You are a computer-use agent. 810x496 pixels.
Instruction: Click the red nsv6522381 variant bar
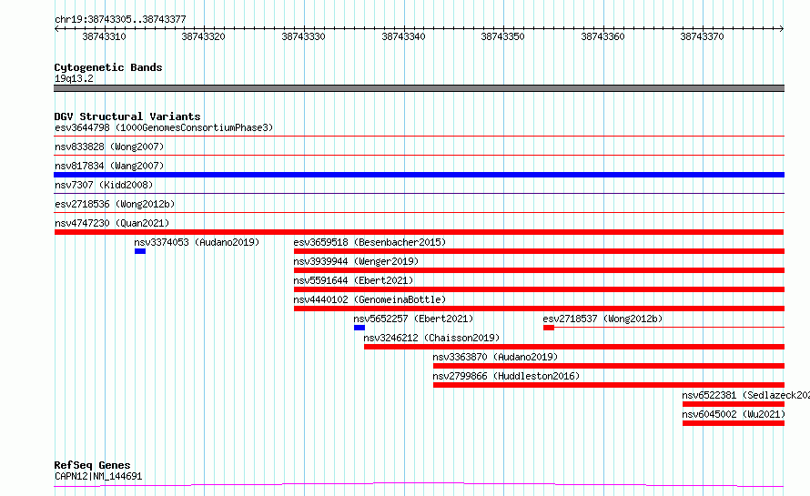[734, 404]
